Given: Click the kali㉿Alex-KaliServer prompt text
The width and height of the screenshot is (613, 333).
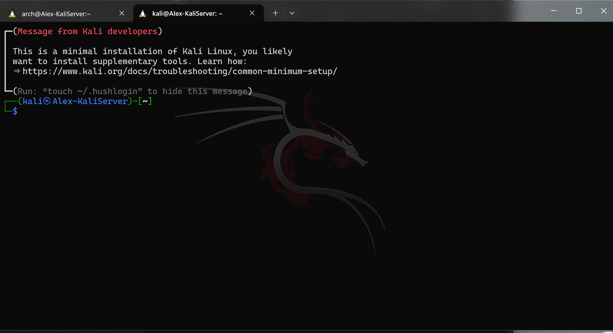Looking at the screenshot, I should [x=75, y=101].
